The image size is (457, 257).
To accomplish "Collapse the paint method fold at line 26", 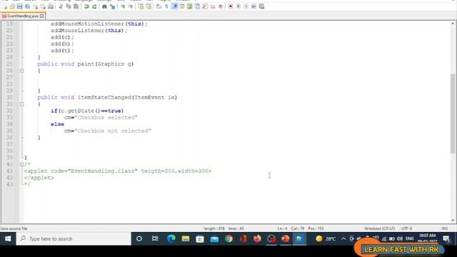I will pos(22,71).
